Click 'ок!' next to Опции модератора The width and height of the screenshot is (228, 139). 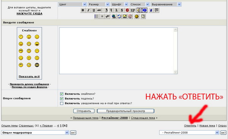click(73, 133)
